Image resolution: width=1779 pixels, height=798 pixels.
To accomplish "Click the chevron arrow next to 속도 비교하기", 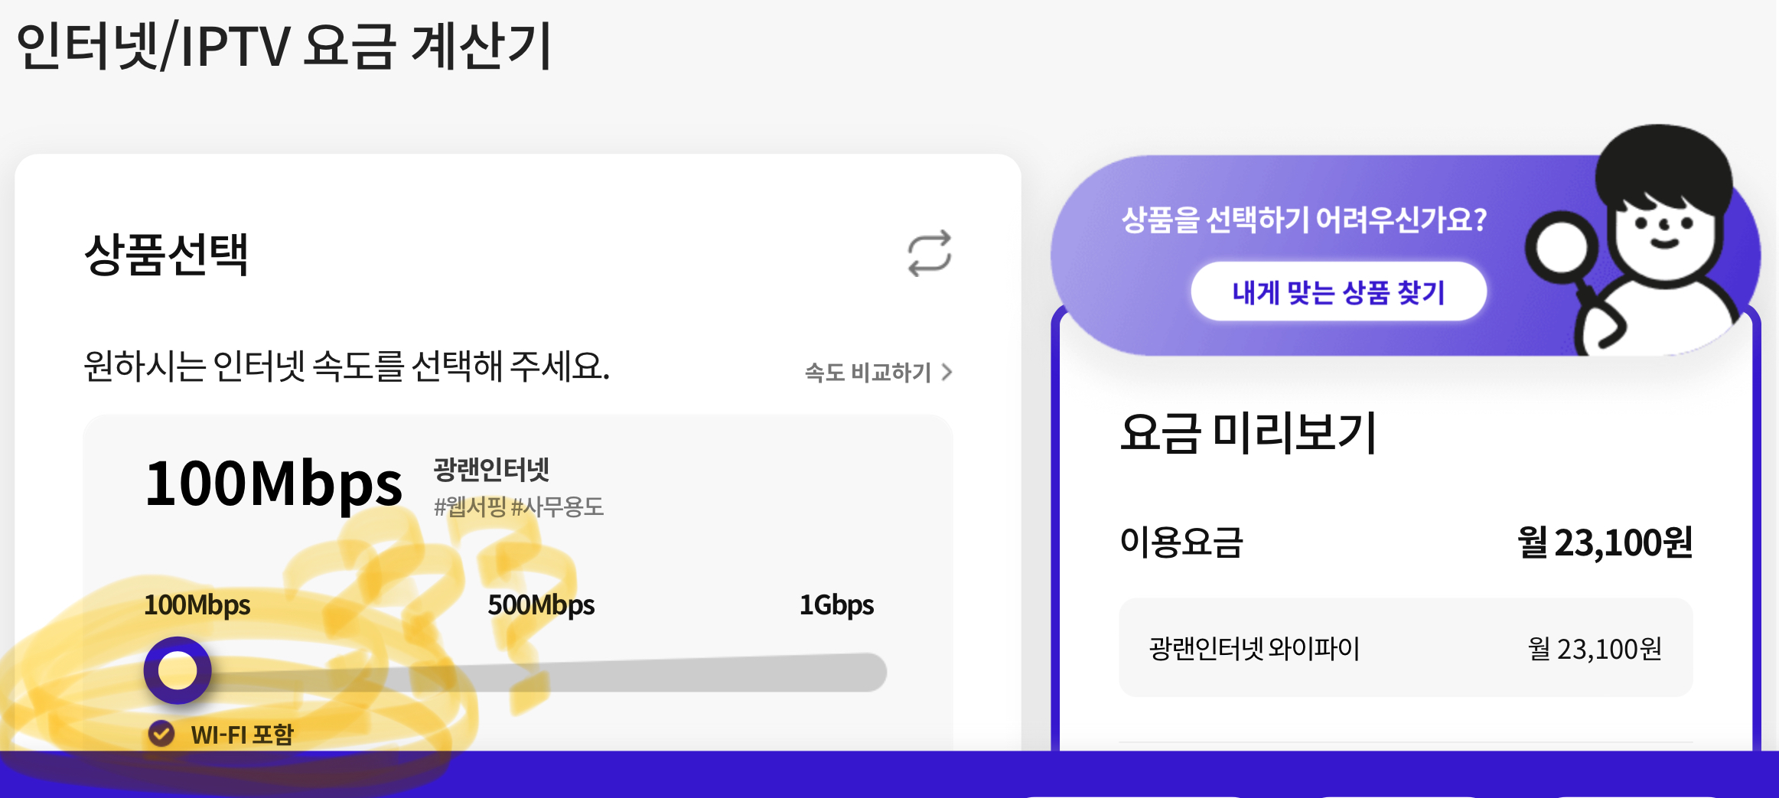I will tap(947, 372).
